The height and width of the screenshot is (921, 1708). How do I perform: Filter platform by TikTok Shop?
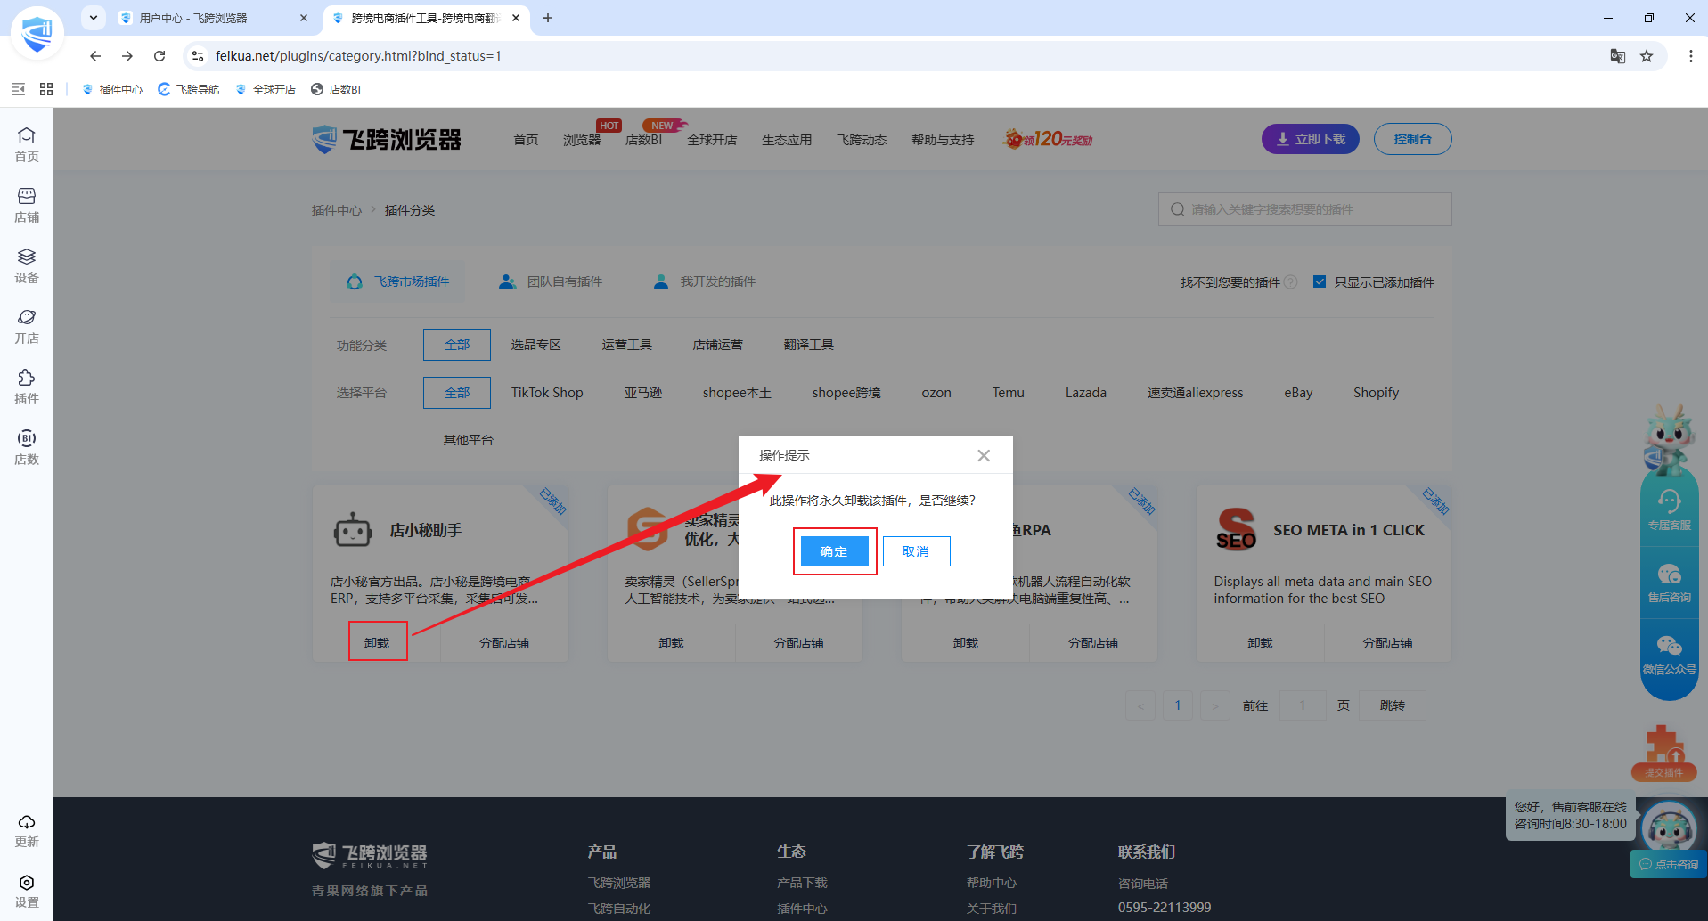tap(547, 393)
